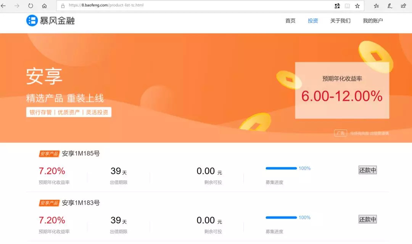Go to the browser home page

point(44,6)
